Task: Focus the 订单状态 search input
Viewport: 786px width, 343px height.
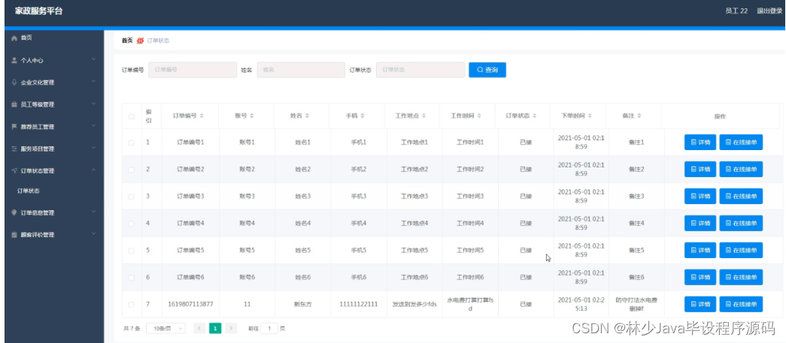Action: point(420,70)
